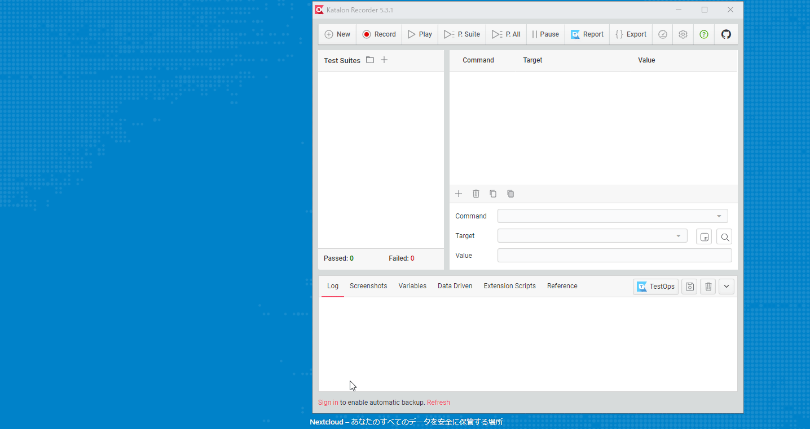810x429 pixels.
Task: Open the GitHub icon in toolbar
Action: point(726,34)
